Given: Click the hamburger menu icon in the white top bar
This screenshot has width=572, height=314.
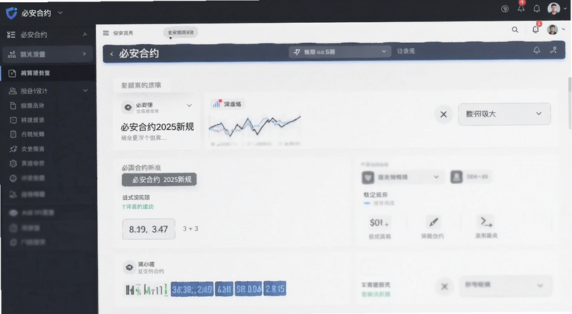Looking at the screenshot, I should click(106, 33).
